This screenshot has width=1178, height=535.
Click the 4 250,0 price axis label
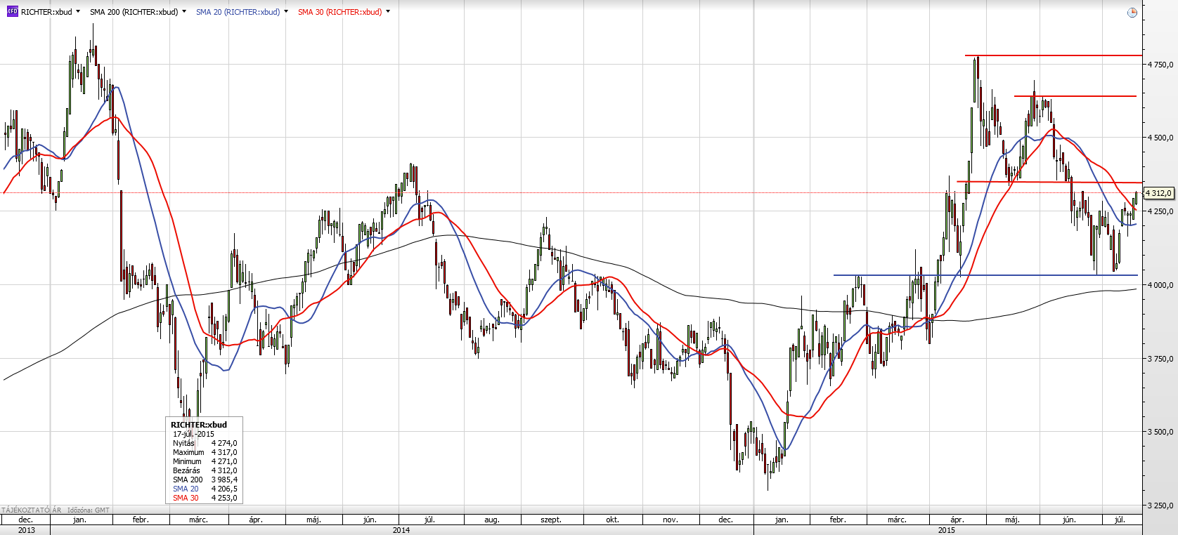[1160, 211]
